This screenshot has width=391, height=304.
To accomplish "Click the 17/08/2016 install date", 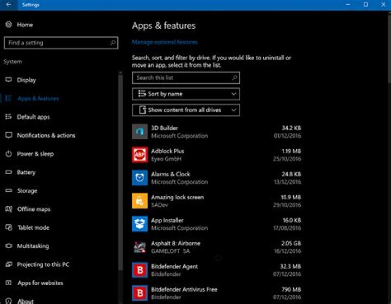I will (287, 228).
